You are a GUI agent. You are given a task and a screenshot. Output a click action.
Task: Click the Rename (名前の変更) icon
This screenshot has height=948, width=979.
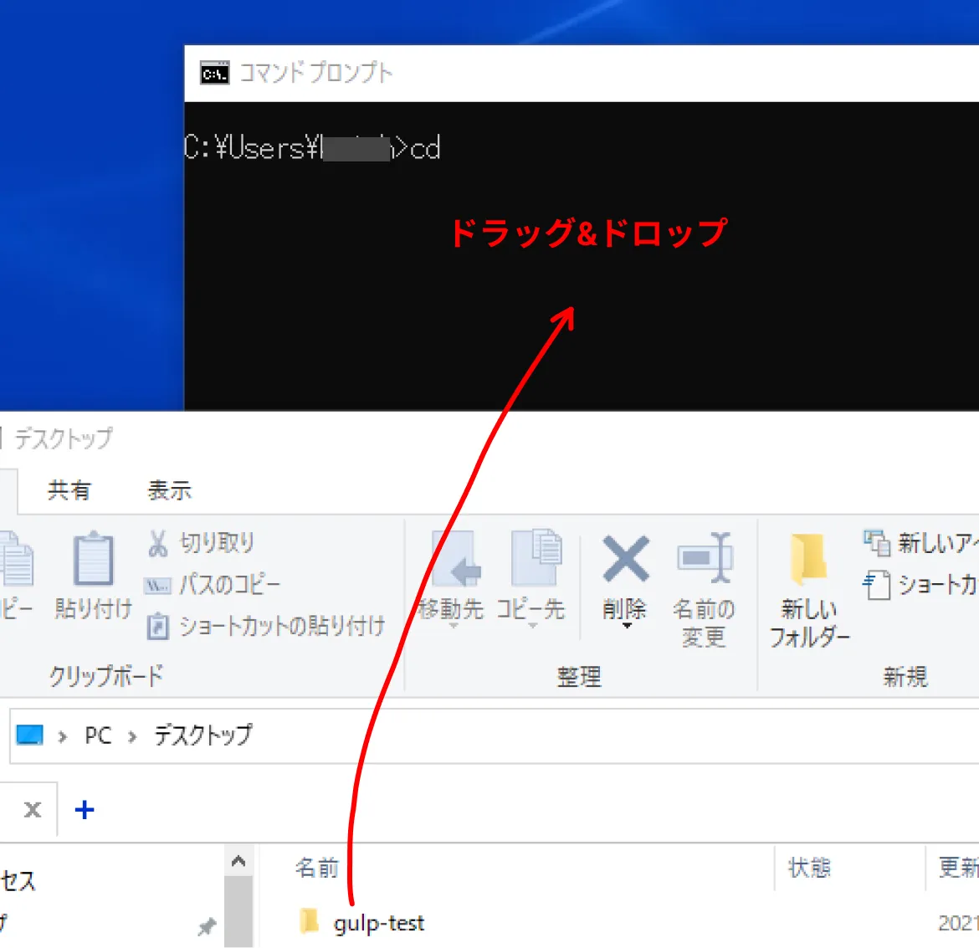pos(705,558)
